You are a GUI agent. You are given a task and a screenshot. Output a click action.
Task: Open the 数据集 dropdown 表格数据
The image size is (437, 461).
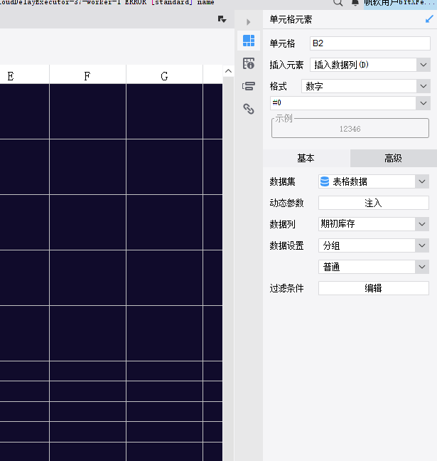tap(374, 181)
